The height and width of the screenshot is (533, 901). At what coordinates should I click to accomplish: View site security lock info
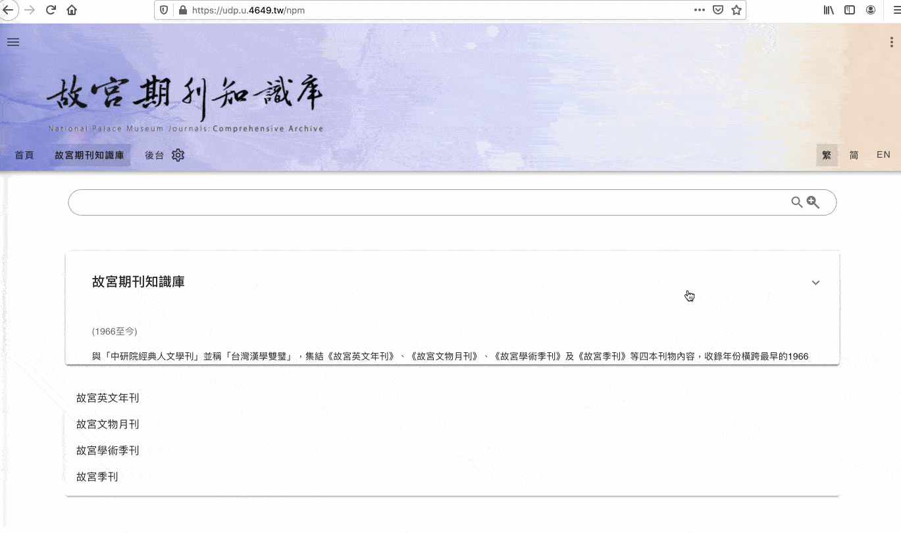pyautogui.click(x=182, y=10)
